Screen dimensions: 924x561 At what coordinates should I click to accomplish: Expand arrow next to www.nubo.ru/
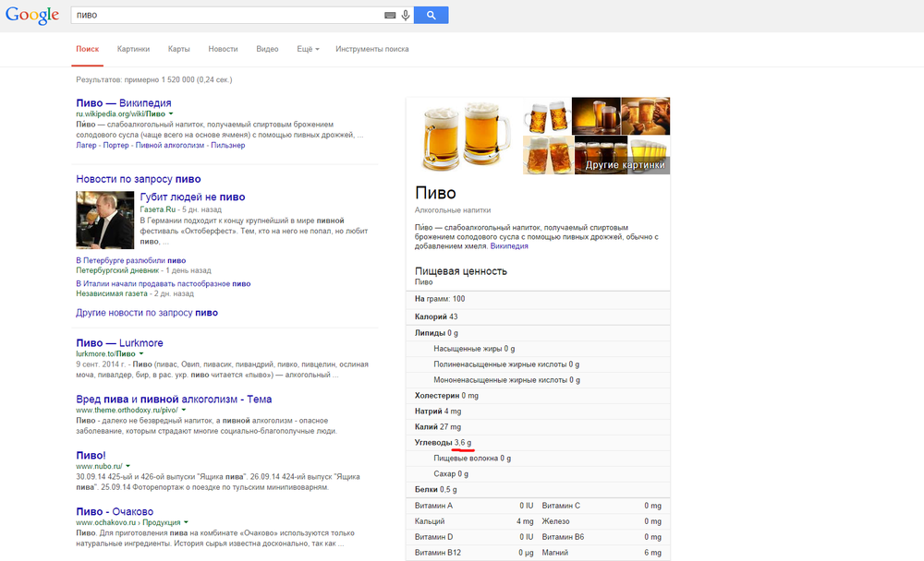(x=128, y=466)
